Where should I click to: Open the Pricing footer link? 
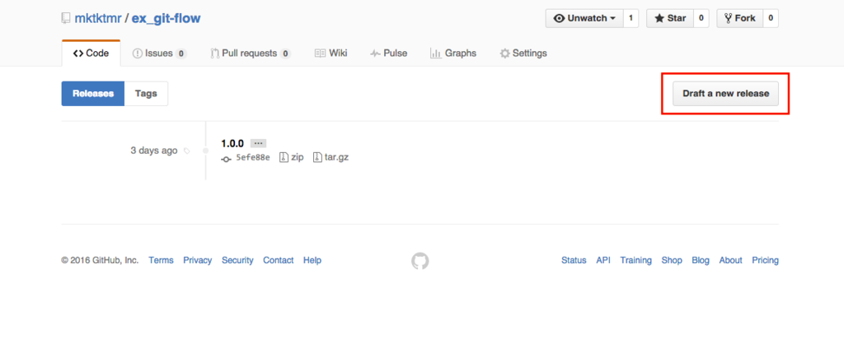(766, 260)
